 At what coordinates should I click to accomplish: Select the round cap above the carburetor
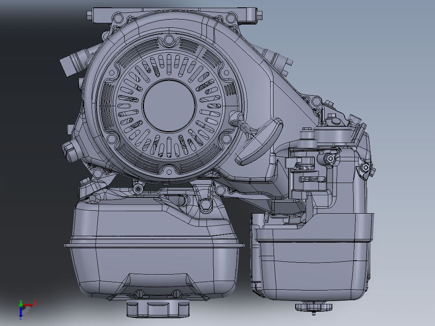tap(333, 136)
